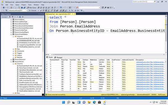This screenshot has height=105, width=168.
Task: Expand the Person.Password table node
Action: coord(11,59)
